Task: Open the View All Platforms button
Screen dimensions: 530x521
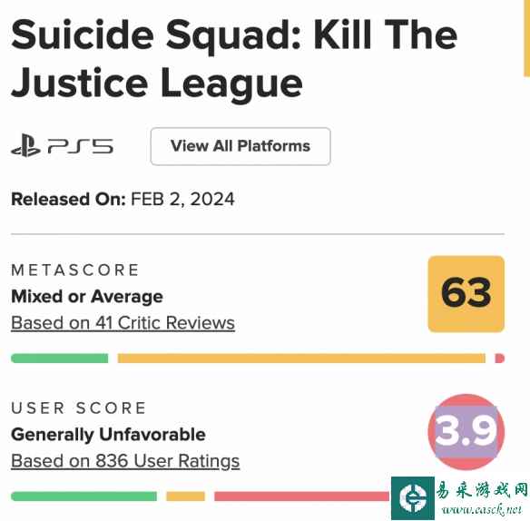Action: click(240, 146)
